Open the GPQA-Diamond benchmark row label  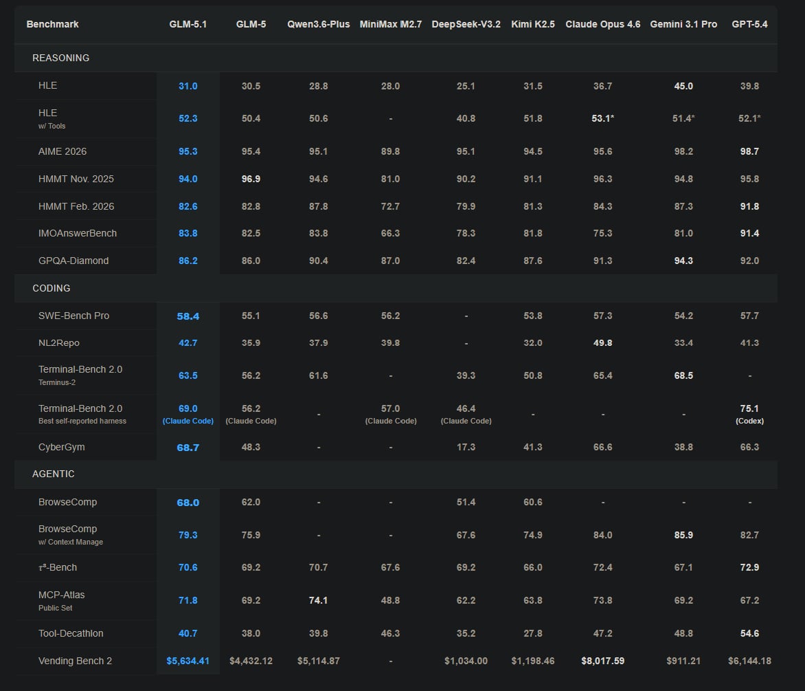[73, 261]
